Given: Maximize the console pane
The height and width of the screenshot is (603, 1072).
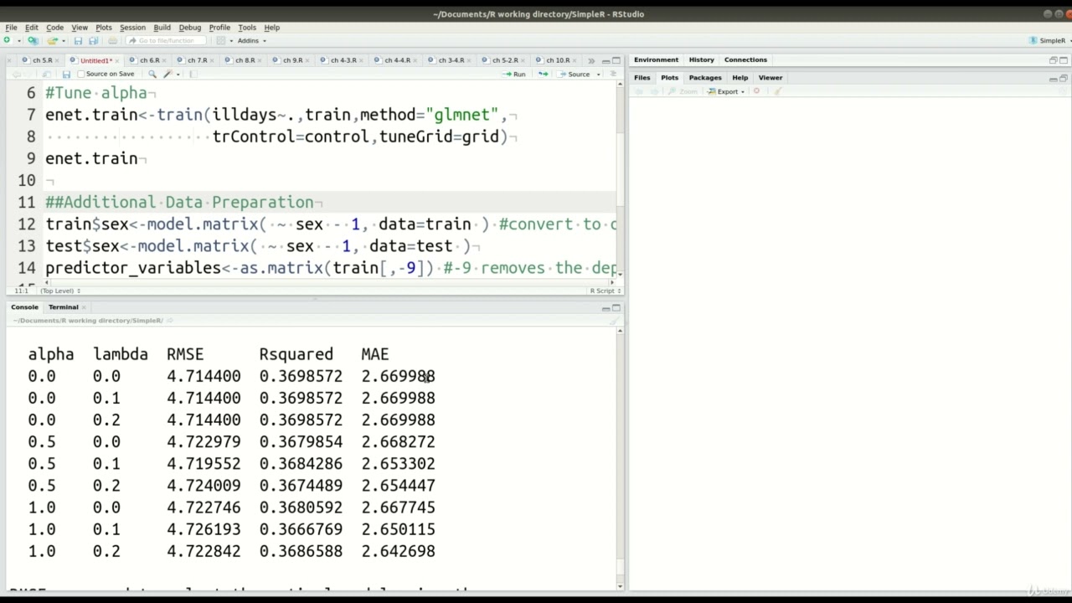Looking at the screenshot, I should (x=616, y=307).
